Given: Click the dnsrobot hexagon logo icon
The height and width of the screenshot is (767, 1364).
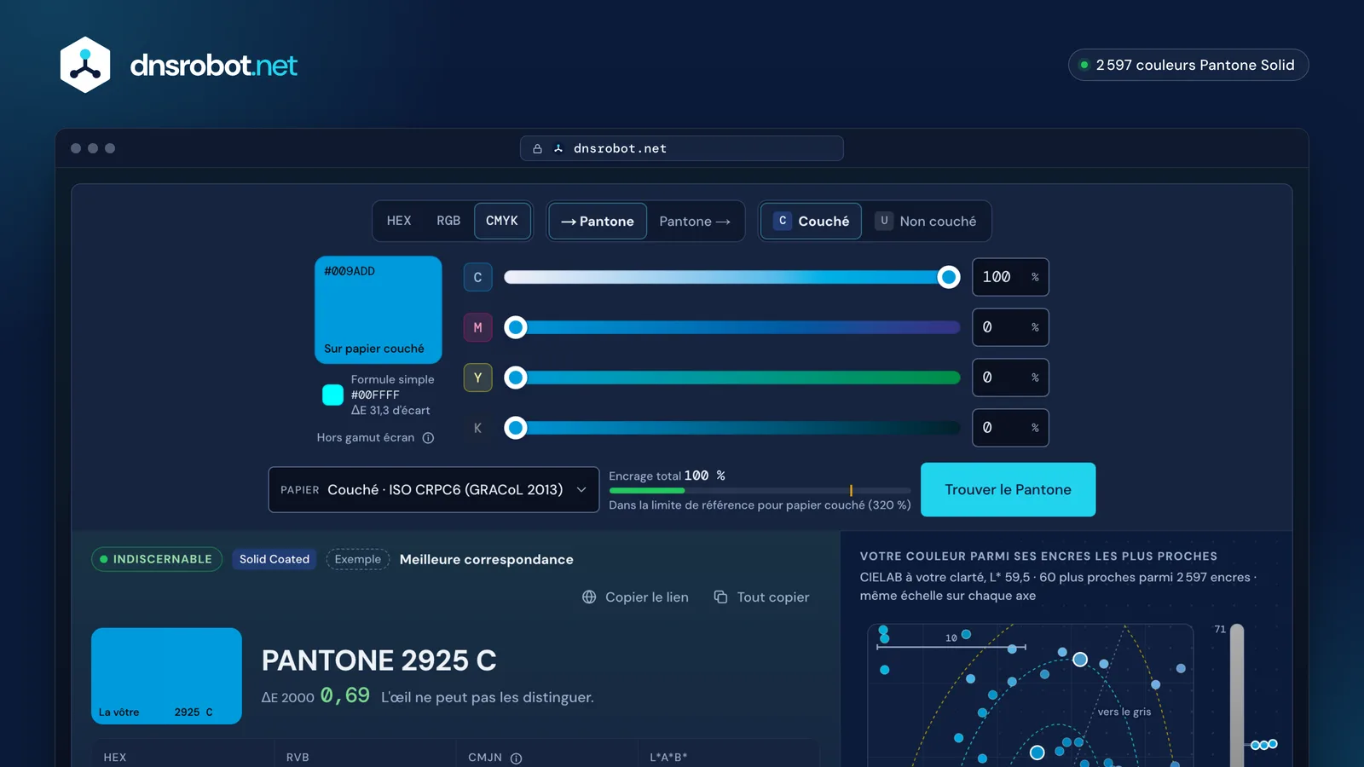Looking at the screenshot, I should tap(85, 65).
